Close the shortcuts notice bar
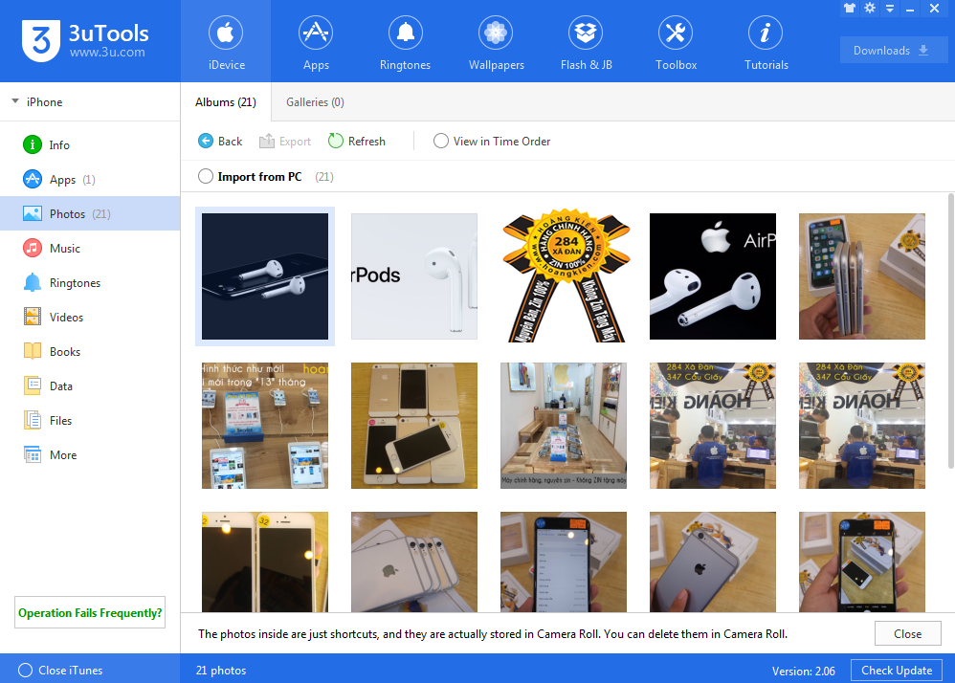This screenshot has width=955, height=683. (907, 633)
